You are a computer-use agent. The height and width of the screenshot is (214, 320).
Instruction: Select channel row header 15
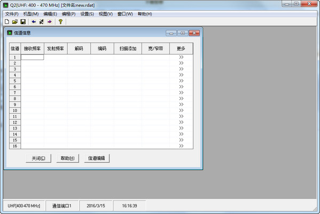point(15,140)
